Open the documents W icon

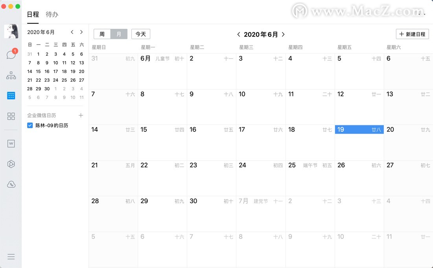click(11, 143)
